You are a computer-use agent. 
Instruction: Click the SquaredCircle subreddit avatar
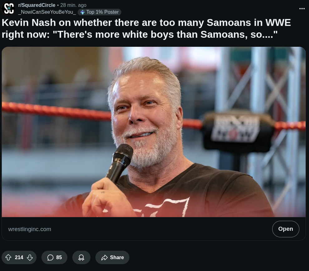point(8,8)
